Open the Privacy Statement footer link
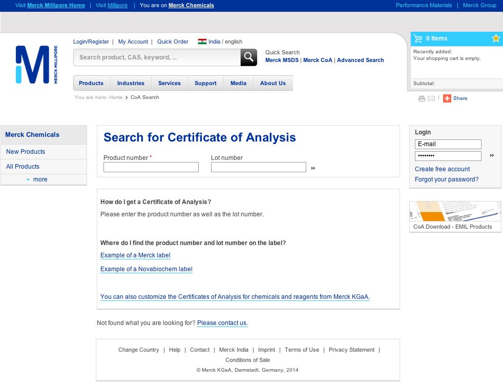The image size is (503, 385). tap(351, 350)
